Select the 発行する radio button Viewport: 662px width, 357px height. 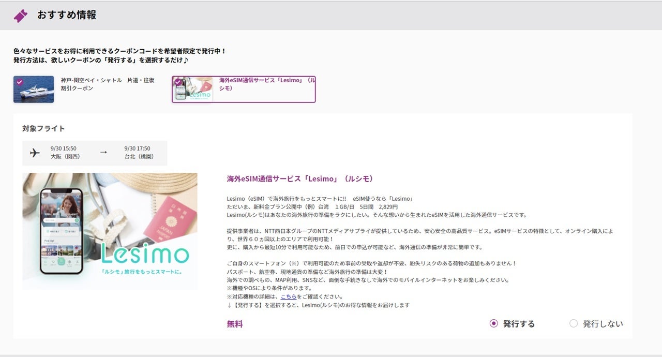point(493,323)
